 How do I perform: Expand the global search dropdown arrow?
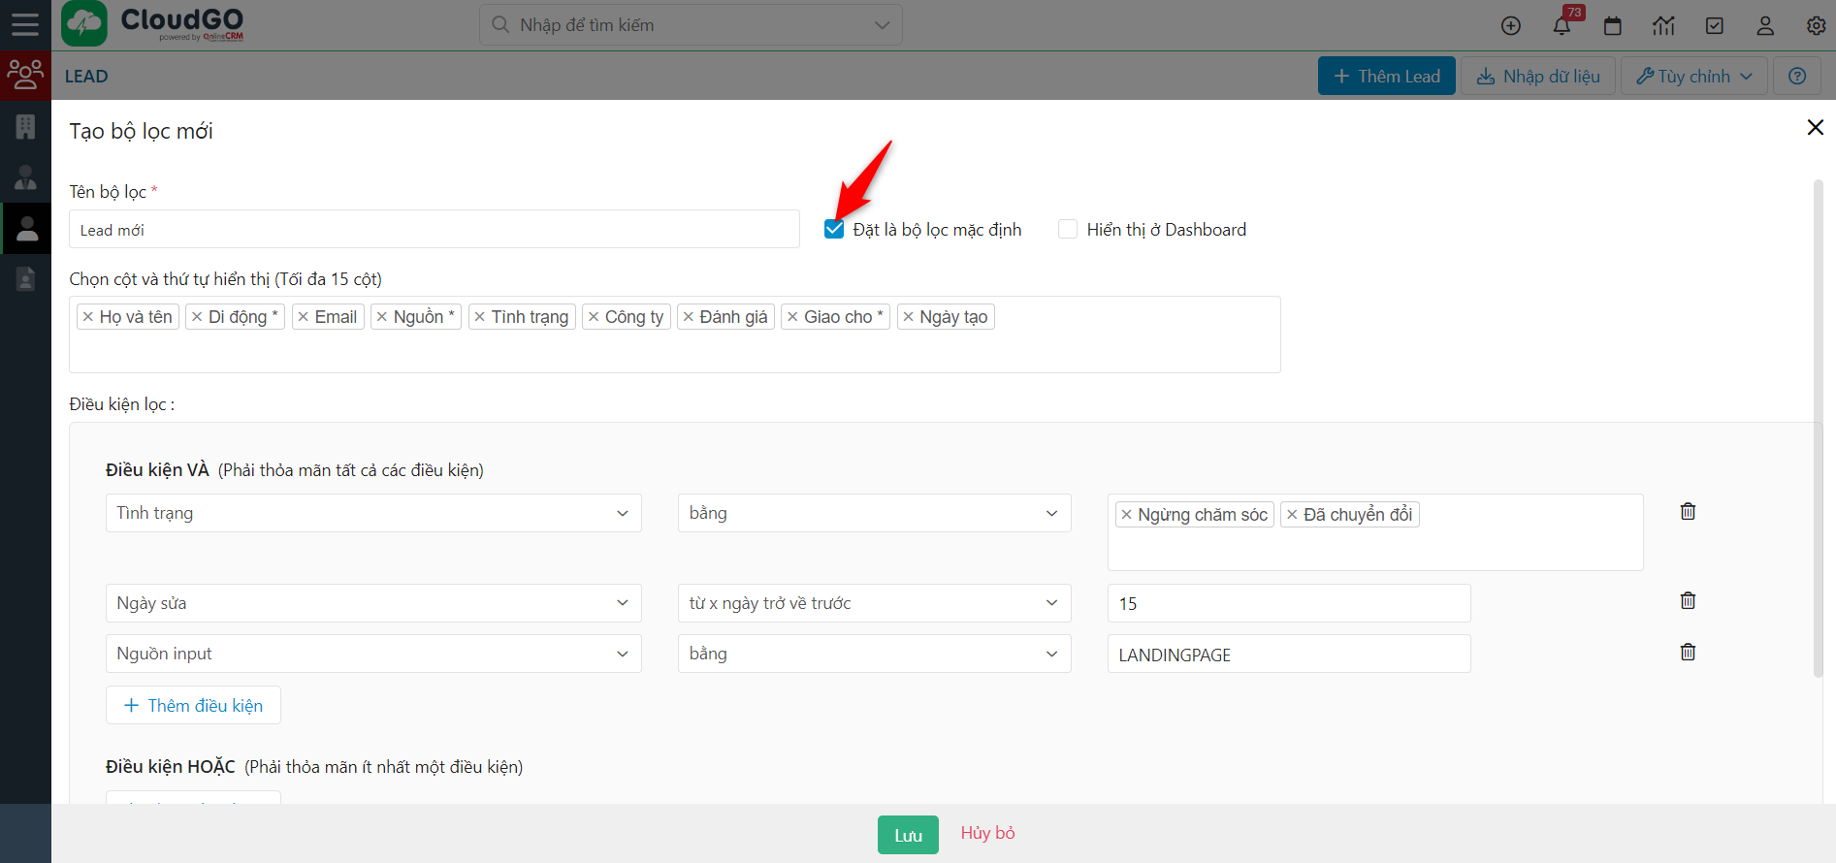pyautogui.click(x=882, y=25)
